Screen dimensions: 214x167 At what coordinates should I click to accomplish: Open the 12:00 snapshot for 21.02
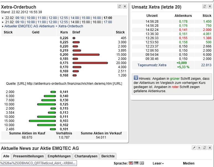(53, 22)
